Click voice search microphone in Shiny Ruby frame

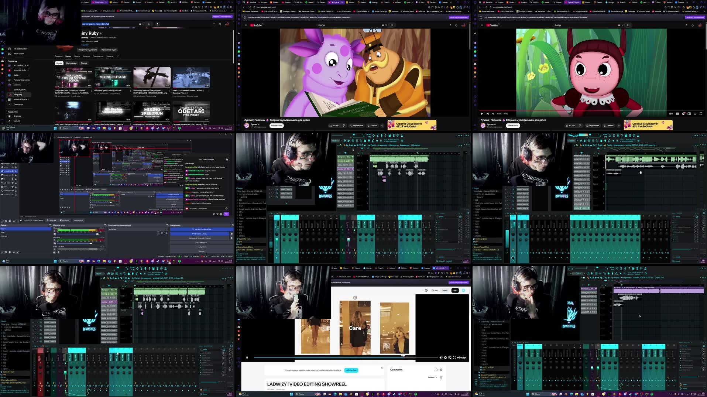(158, 24)
